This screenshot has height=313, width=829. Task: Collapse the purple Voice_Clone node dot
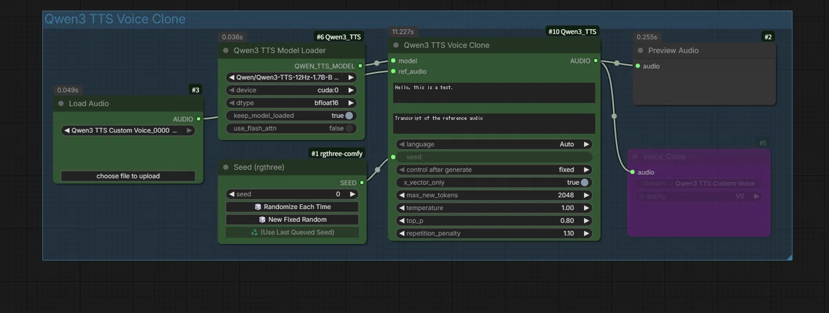(x=635, y=156)
